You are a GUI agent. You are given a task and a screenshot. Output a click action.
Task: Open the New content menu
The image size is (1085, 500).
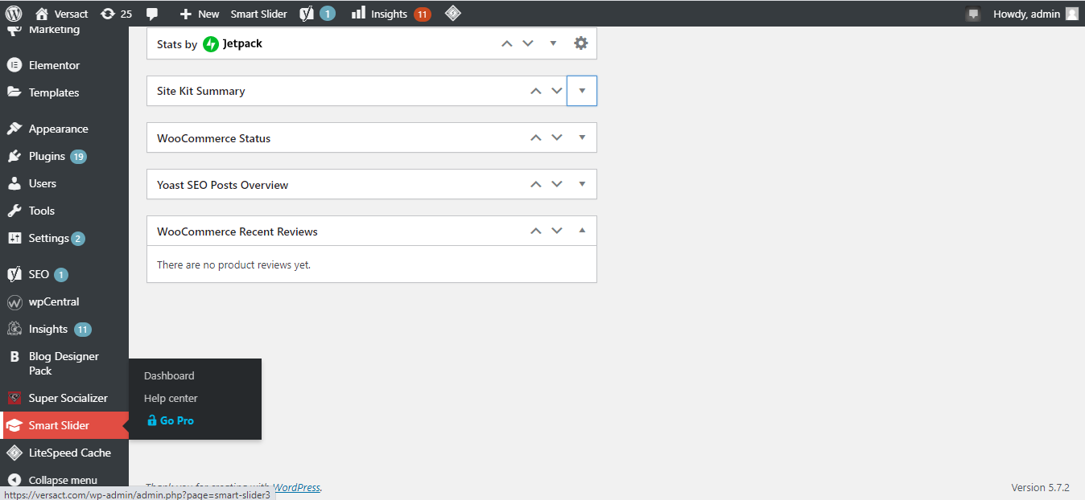tap(200, 14)
